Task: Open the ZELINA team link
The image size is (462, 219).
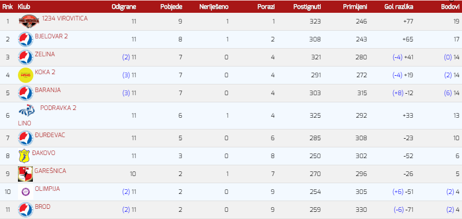Action: (x=45, y=54)
